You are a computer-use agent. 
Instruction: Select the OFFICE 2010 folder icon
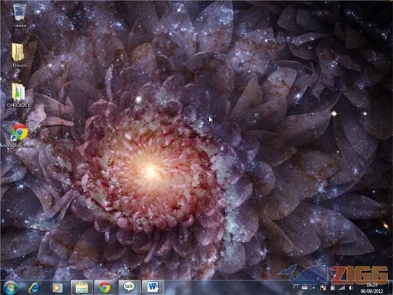pos(19,95)
